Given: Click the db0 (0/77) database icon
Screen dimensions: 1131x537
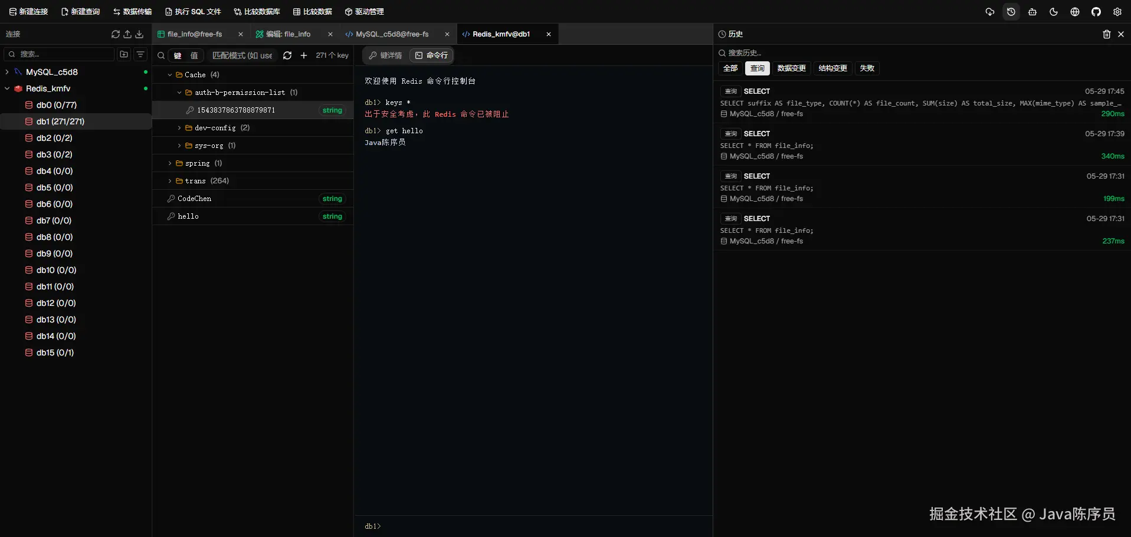Looking at the screenshot, I should [29, 105].
